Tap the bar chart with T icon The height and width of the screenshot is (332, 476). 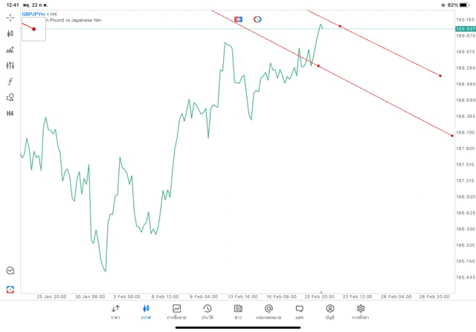[x=10, y=50]
